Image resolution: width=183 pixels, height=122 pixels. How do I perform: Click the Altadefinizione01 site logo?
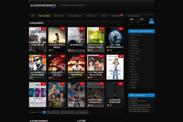(43, 6)
